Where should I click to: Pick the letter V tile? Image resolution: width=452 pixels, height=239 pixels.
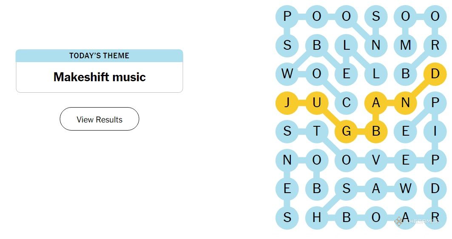pyautogui.click(x=376, y=160)
